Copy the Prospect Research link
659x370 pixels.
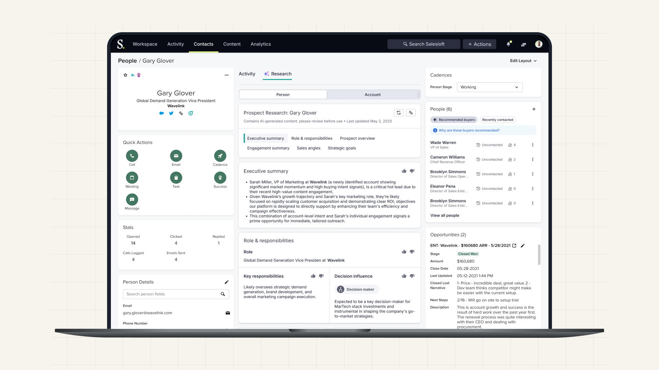click(411, 112)
